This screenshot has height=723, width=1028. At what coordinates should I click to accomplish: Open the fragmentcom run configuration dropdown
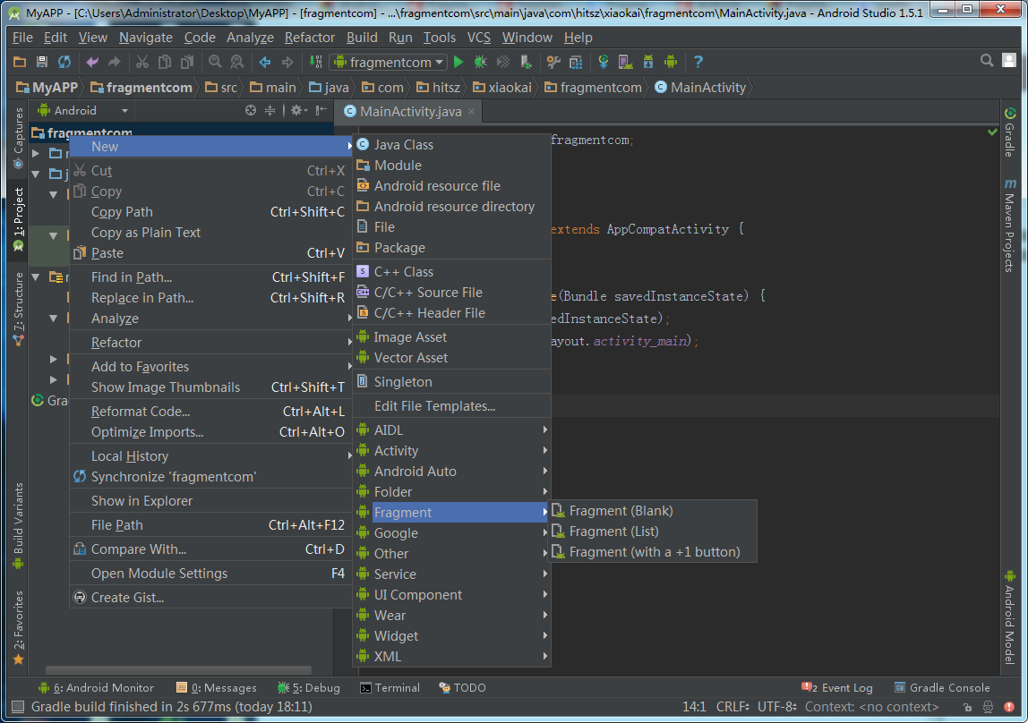(x=389, y=63)
